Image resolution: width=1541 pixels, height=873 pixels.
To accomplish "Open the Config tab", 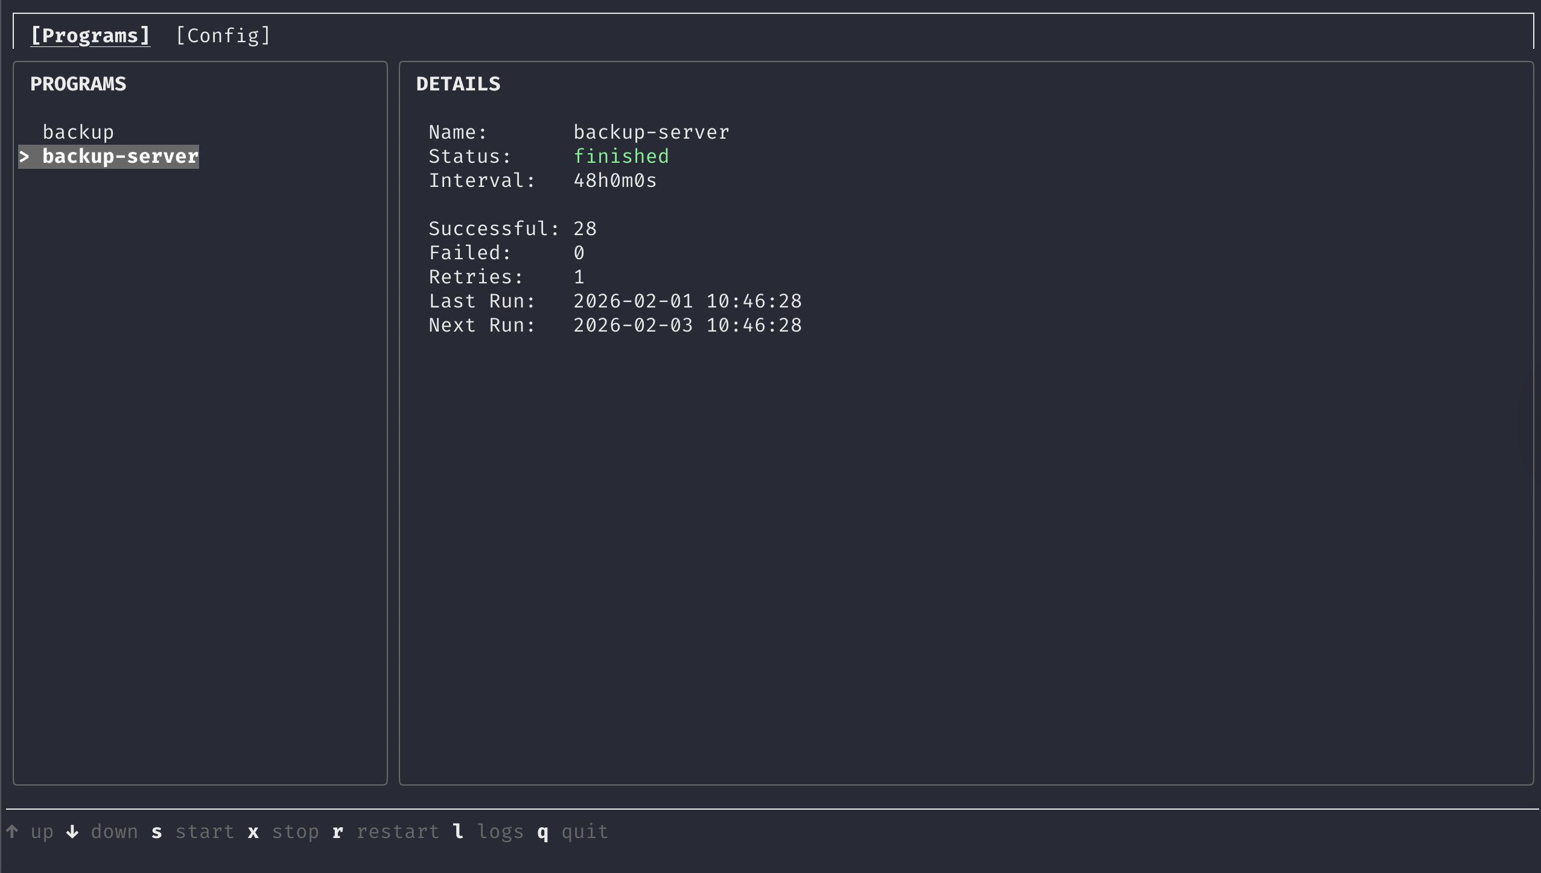I will 223,36.
